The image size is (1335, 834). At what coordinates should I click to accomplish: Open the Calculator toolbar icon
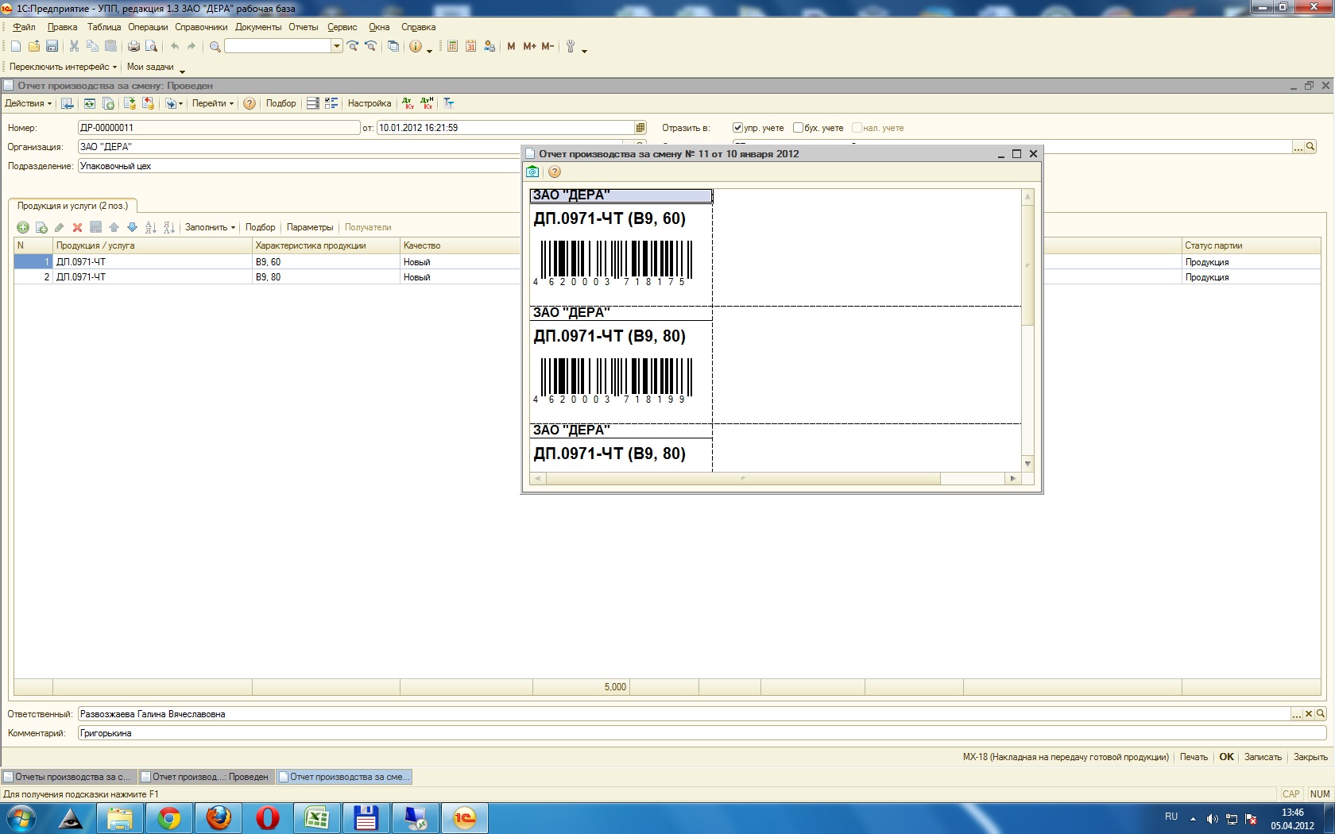click(x=452, y=47)
